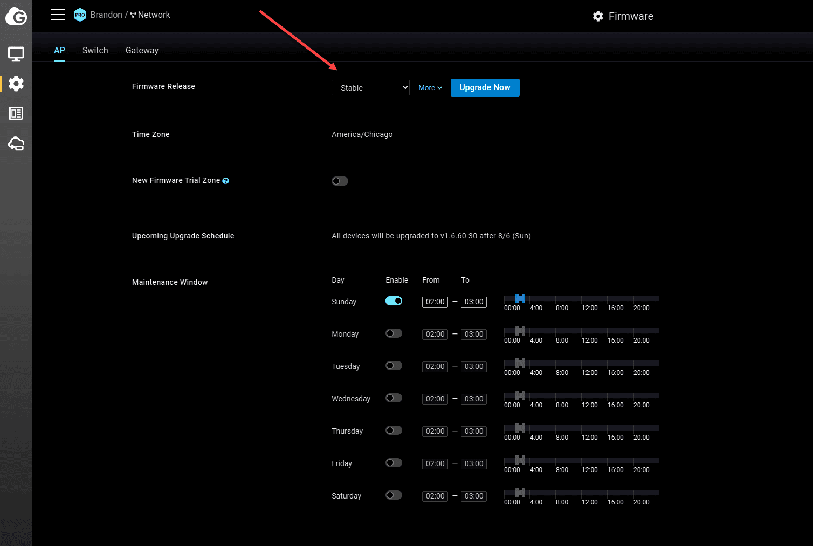Enable the Friday maintenance window toggle
The image size is (813, 546).
coord(394,463)
